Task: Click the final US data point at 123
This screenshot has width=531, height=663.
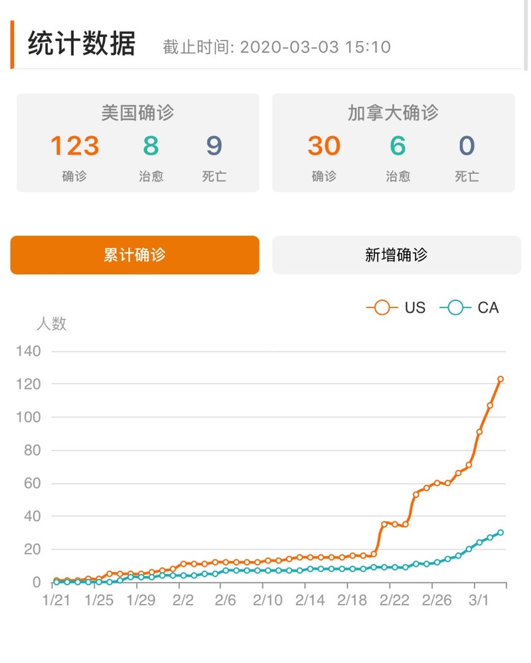Action: tap(500, 379)
